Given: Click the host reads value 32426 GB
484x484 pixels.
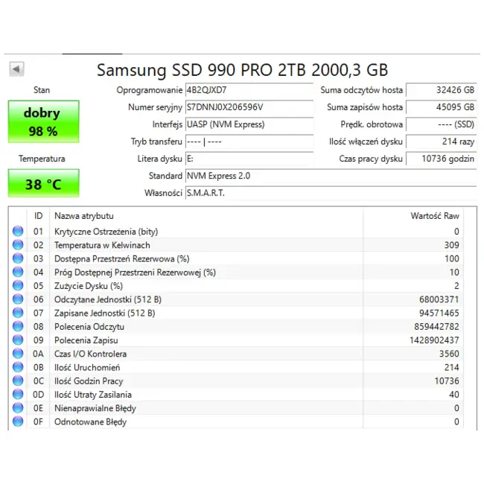Looking at the screenshot, I should click(441, 90).
